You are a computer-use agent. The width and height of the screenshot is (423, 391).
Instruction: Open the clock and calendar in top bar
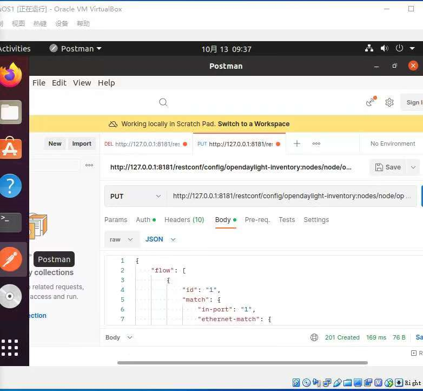(x=226, y=49)
